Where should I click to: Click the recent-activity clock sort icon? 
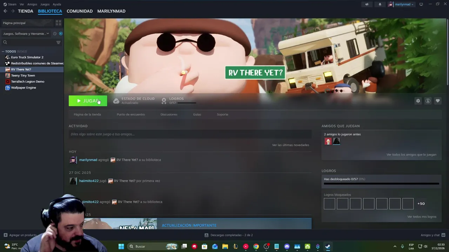click(55, 34)
